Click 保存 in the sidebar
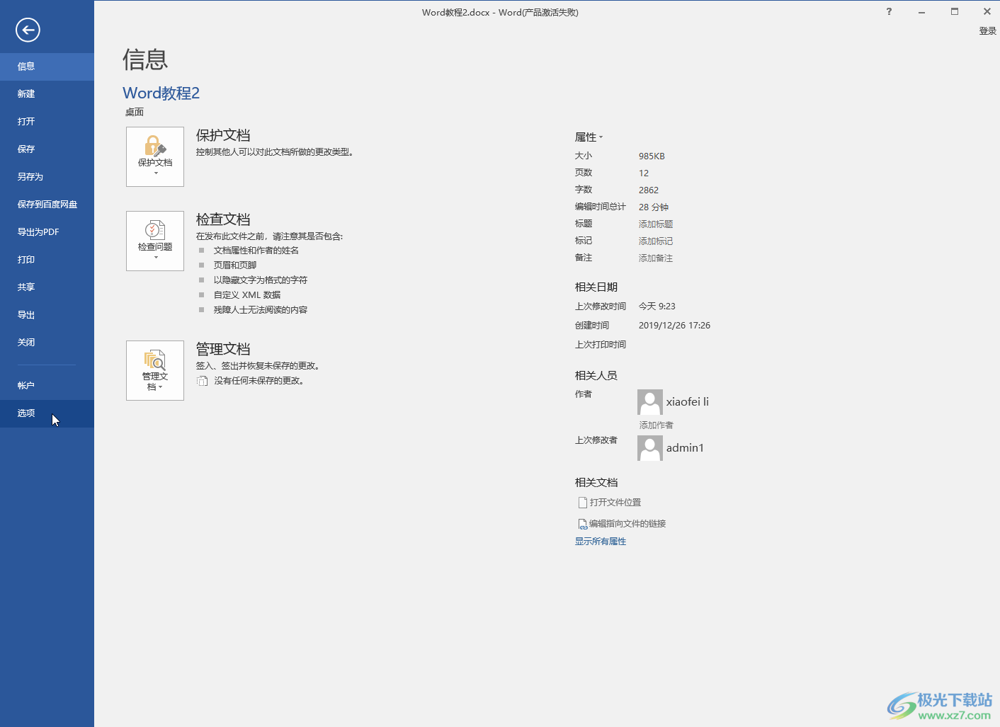This screenshot has width=1000, height=727. 47,149
